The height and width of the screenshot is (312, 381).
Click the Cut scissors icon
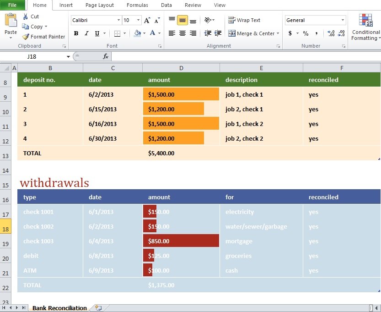point(25,16)
